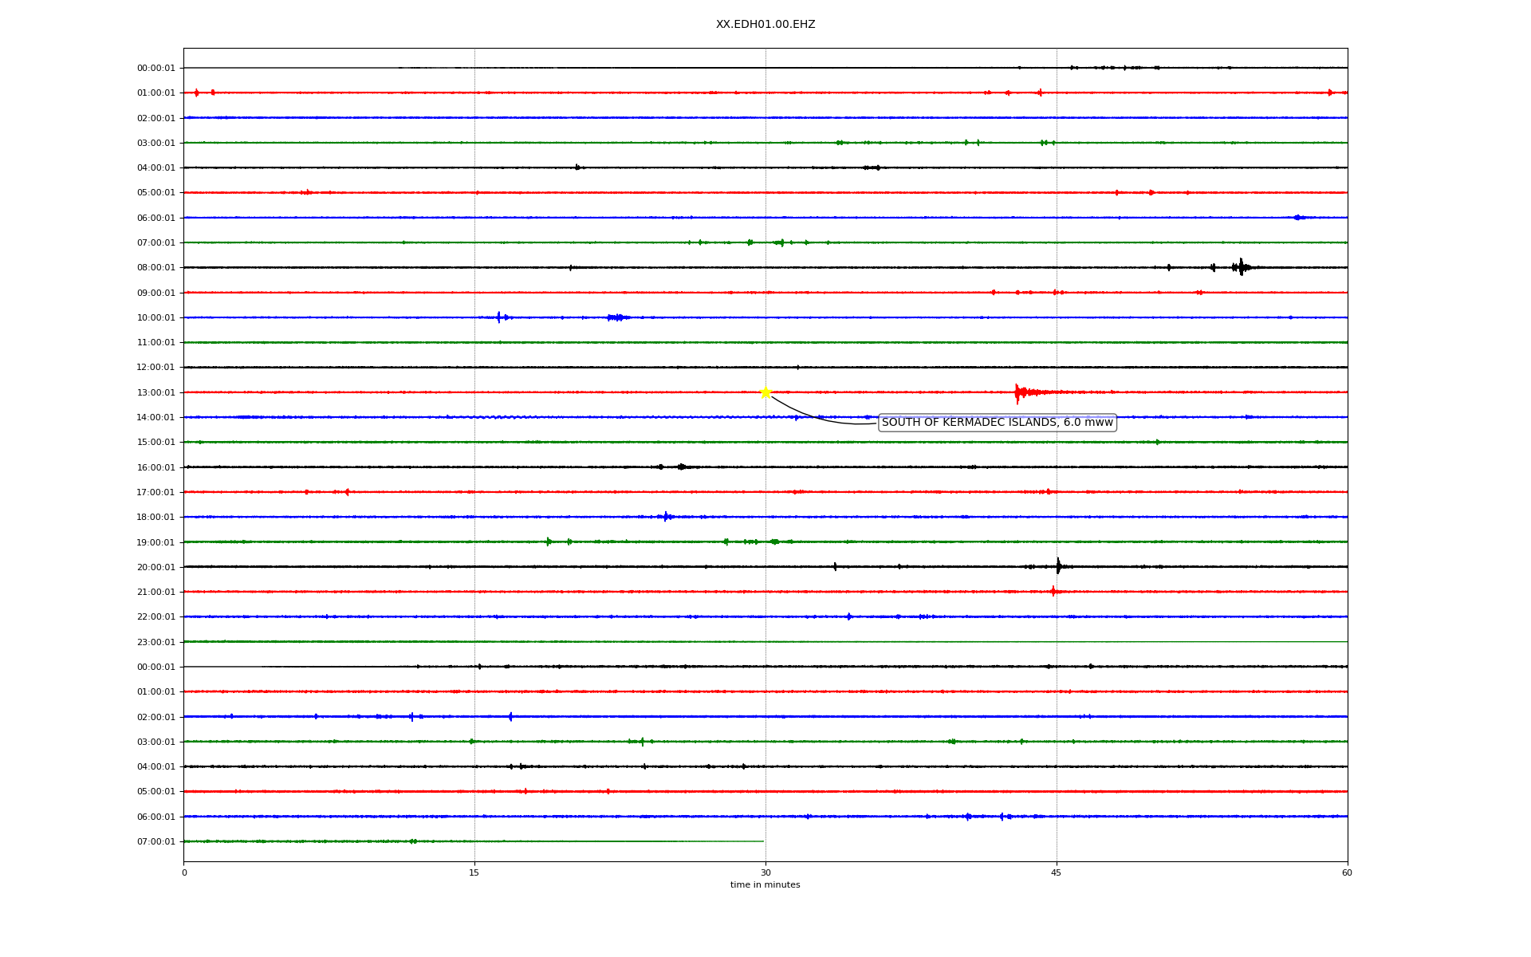This screenshot has height=957, width=1531.
Task: Click the 30 tick label on the x-axis
Action: (x=765, y=872)
